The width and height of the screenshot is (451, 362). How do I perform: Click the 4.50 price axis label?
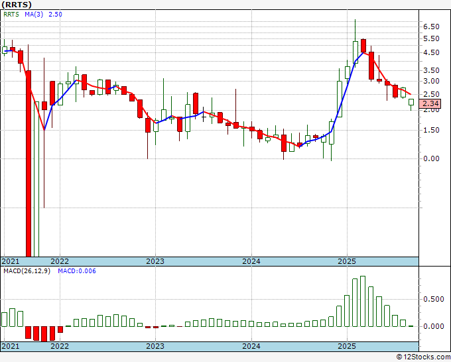pyautogui.click(x=430, y=53)
